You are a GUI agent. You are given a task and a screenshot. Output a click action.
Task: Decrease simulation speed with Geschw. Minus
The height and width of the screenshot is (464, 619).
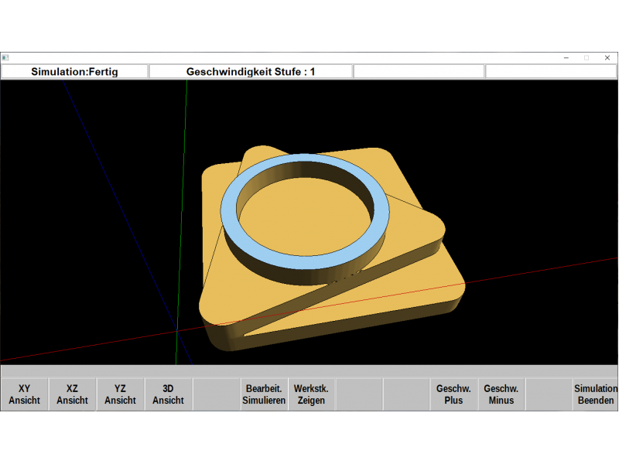pos(501,394)
